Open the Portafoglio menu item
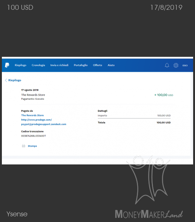Screen dimensions: 195x222 [81, 65]
